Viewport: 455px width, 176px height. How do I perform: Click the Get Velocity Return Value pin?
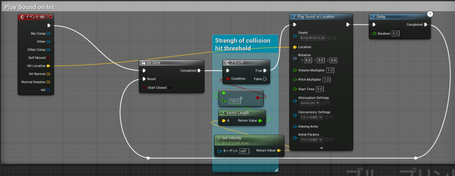(279, 150)
